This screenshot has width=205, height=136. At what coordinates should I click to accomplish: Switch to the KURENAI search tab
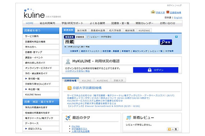[x=144, y=30]
